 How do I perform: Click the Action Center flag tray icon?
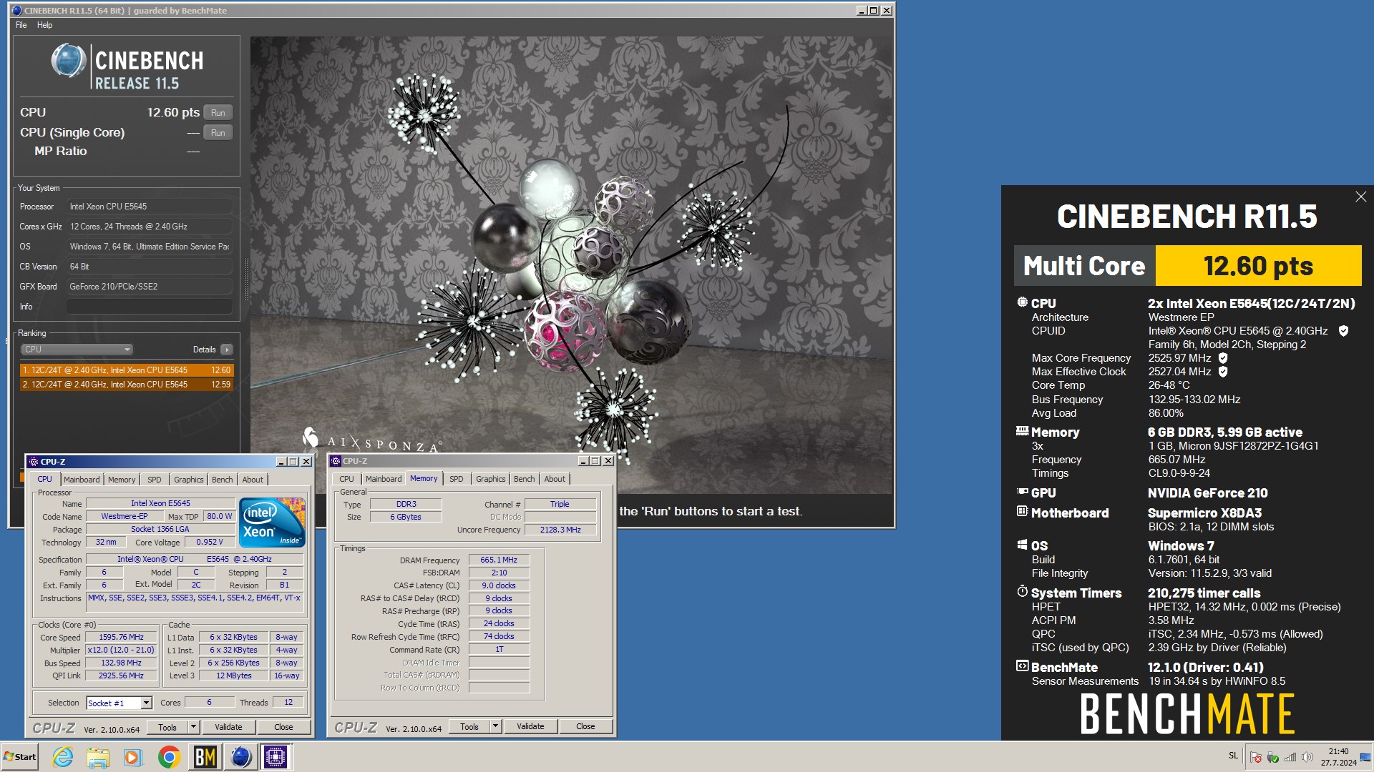(1256, 757)
